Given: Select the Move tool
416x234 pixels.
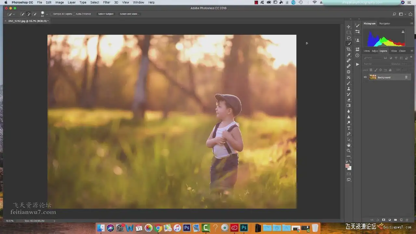Looking at the screenshot, I should tap(349, 27).
